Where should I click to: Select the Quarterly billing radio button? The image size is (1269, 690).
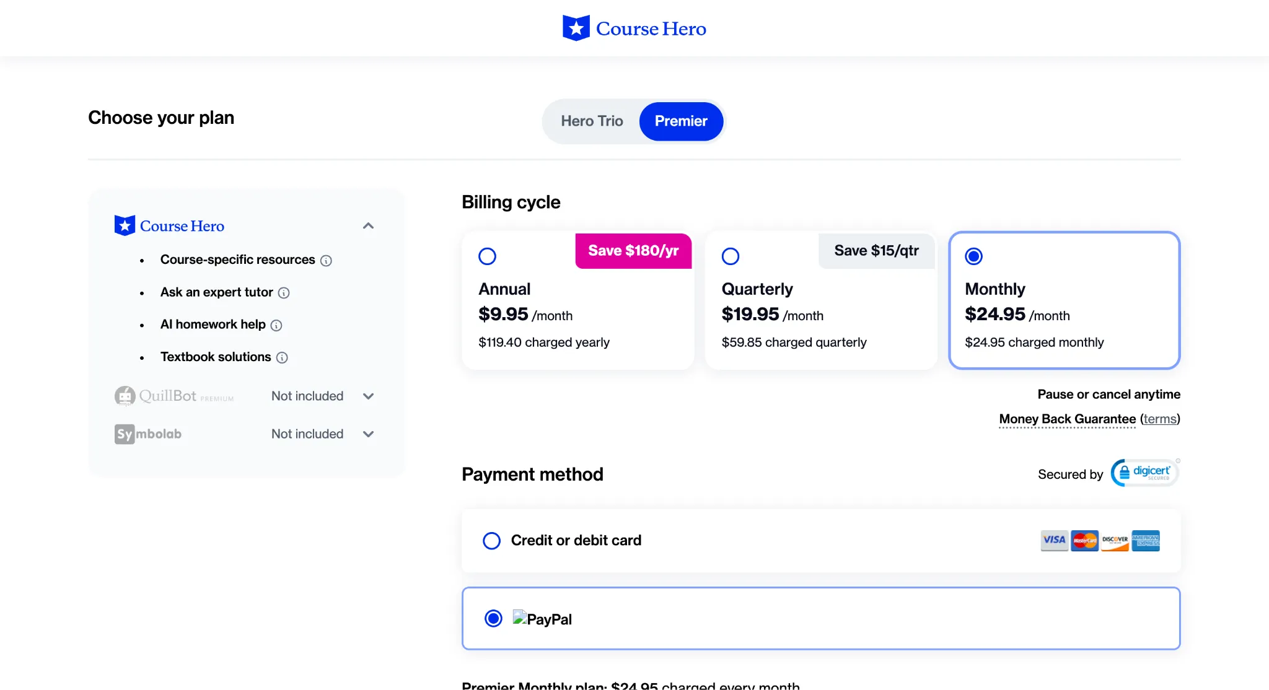coord(731,256)
